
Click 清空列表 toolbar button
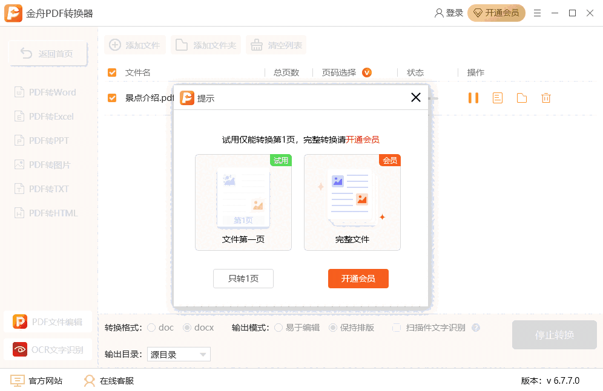pyautogui.click(x=276, y=45)
